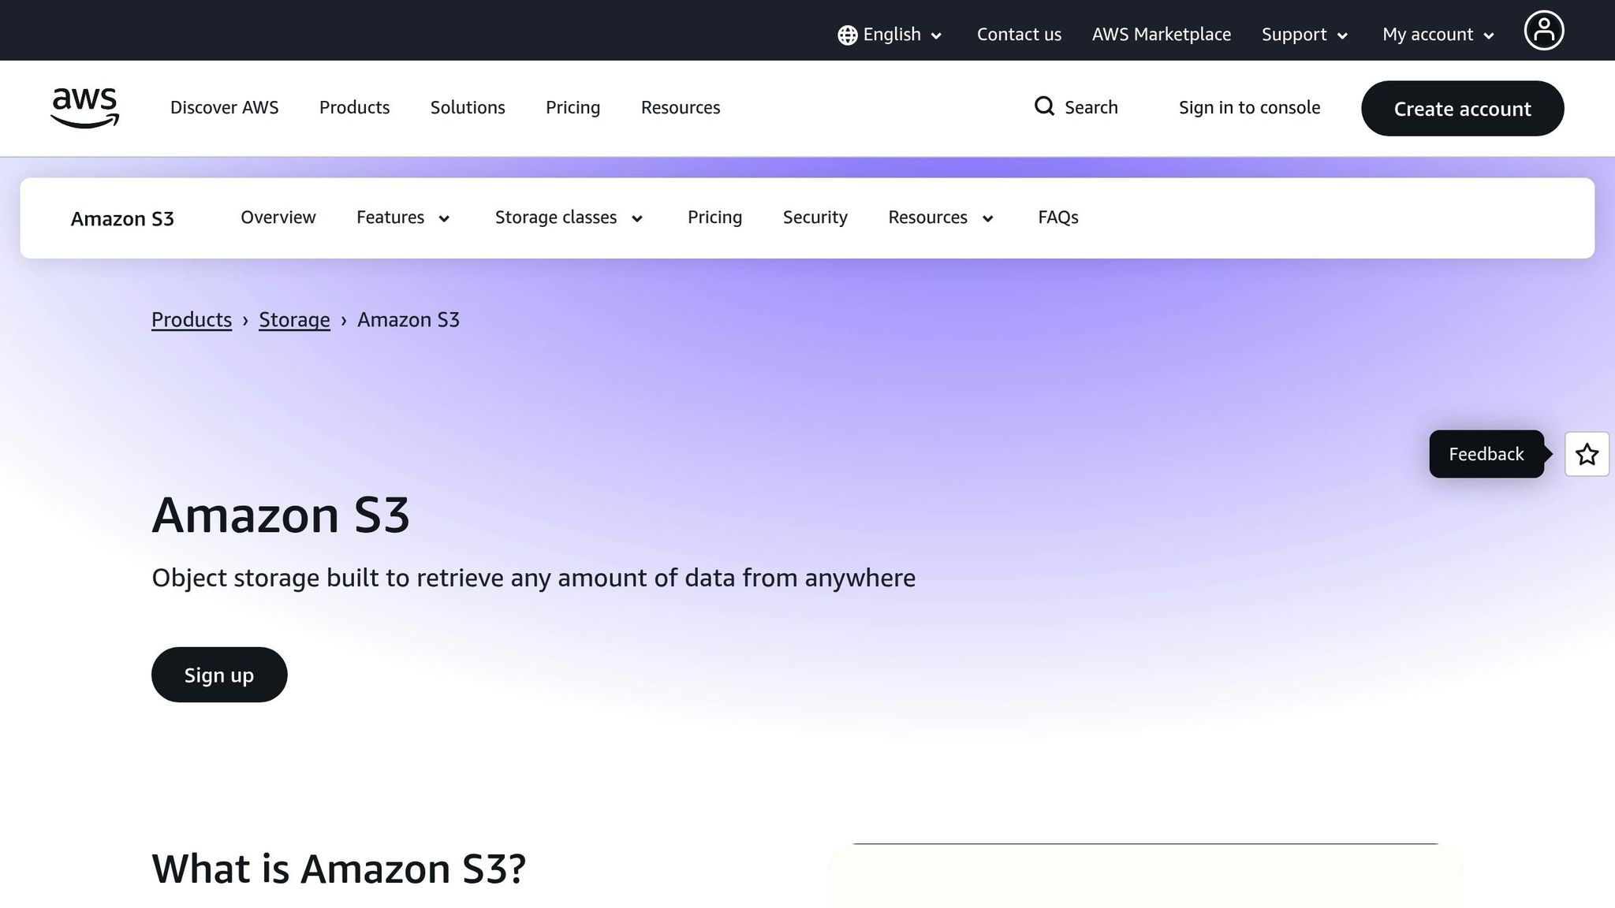Switch to the Overview tab
Viewport: 1615px width, 908px height.
pos(278,218)
